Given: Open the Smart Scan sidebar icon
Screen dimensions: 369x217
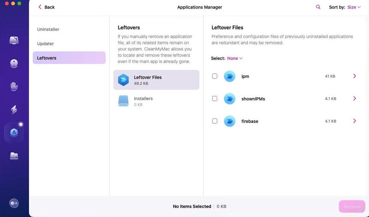Looking at the screenshot, I should coord(14,40).
